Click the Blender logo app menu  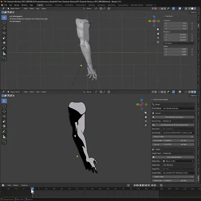[2, 5]
